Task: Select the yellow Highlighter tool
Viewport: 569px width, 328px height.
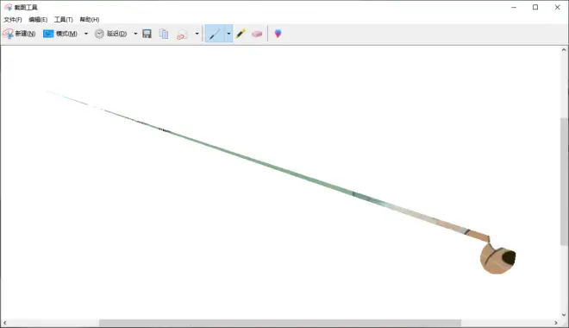Action: click(x=241, y=34)
